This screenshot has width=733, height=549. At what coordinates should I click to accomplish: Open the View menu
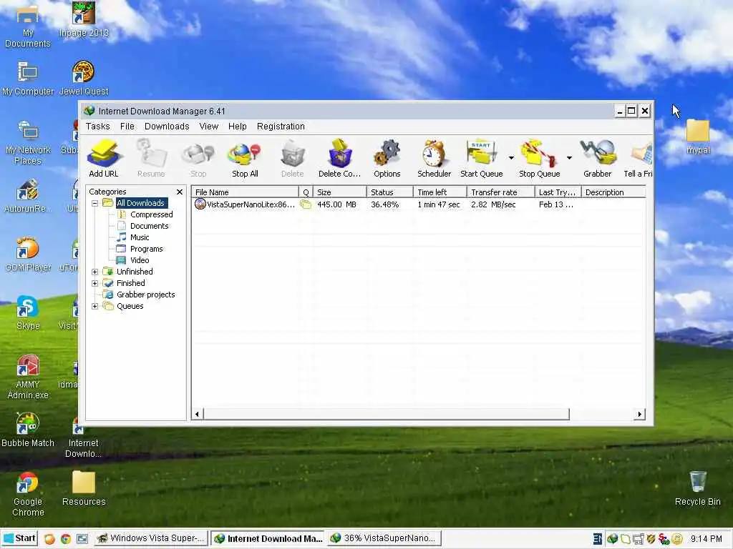pos(209,127)
